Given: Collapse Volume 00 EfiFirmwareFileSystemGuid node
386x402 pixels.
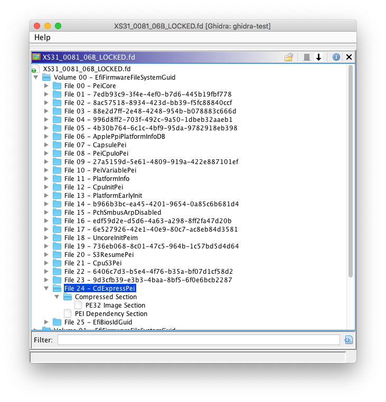Looking at the screenshot, I should 36,77.
